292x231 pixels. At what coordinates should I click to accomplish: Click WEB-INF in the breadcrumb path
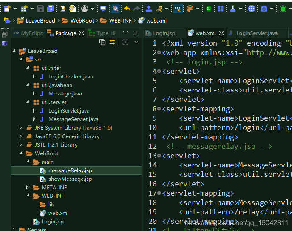(x=120, y=21)
